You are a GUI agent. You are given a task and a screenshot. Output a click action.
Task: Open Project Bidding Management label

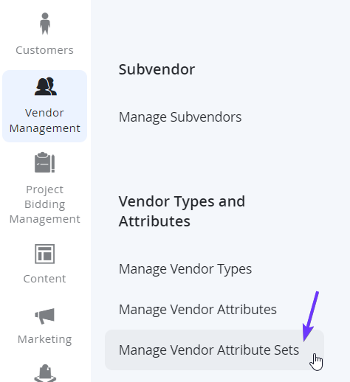point(44,204)
